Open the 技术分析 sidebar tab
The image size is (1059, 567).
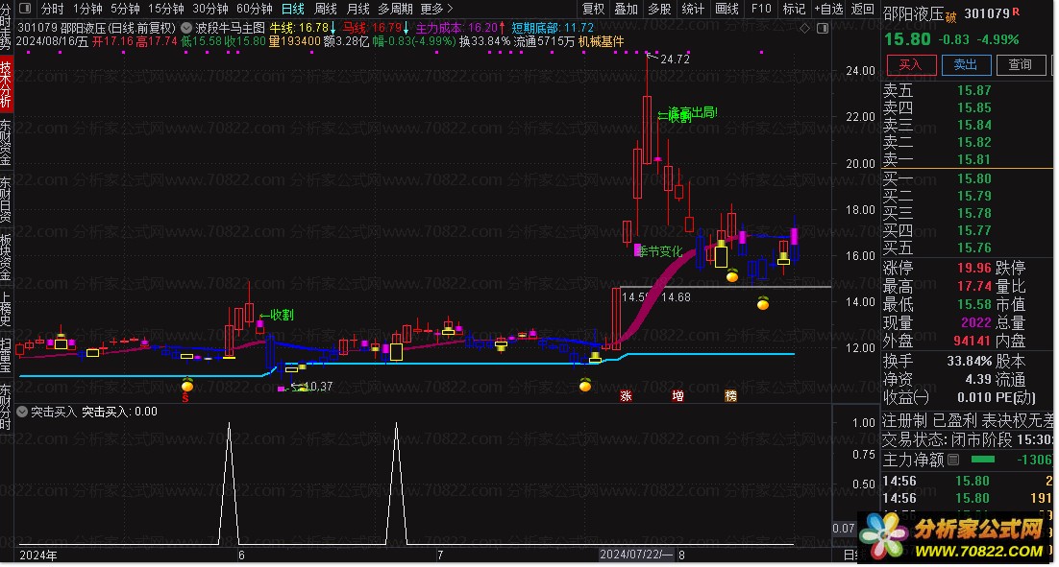pyautogui.click(x=6, y=85)
